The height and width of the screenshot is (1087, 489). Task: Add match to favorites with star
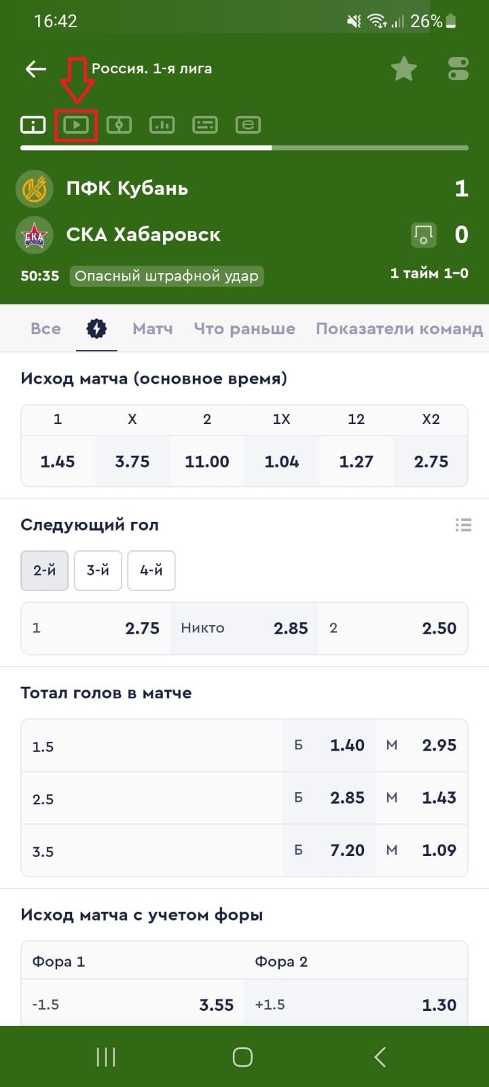coord(403,69)
